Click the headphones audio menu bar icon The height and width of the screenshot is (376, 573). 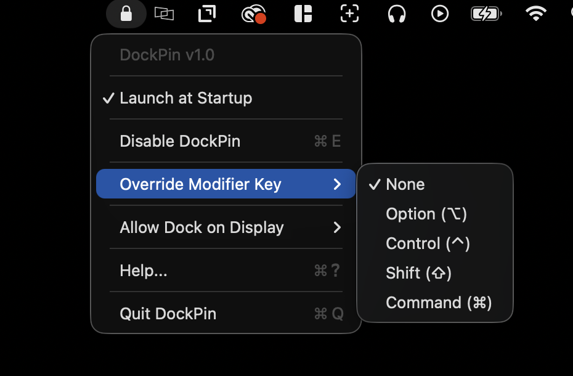click(396, 14)
